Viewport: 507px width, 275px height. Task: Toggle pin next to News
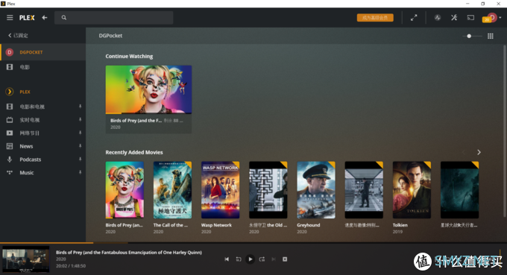click(x=81, y=146)
